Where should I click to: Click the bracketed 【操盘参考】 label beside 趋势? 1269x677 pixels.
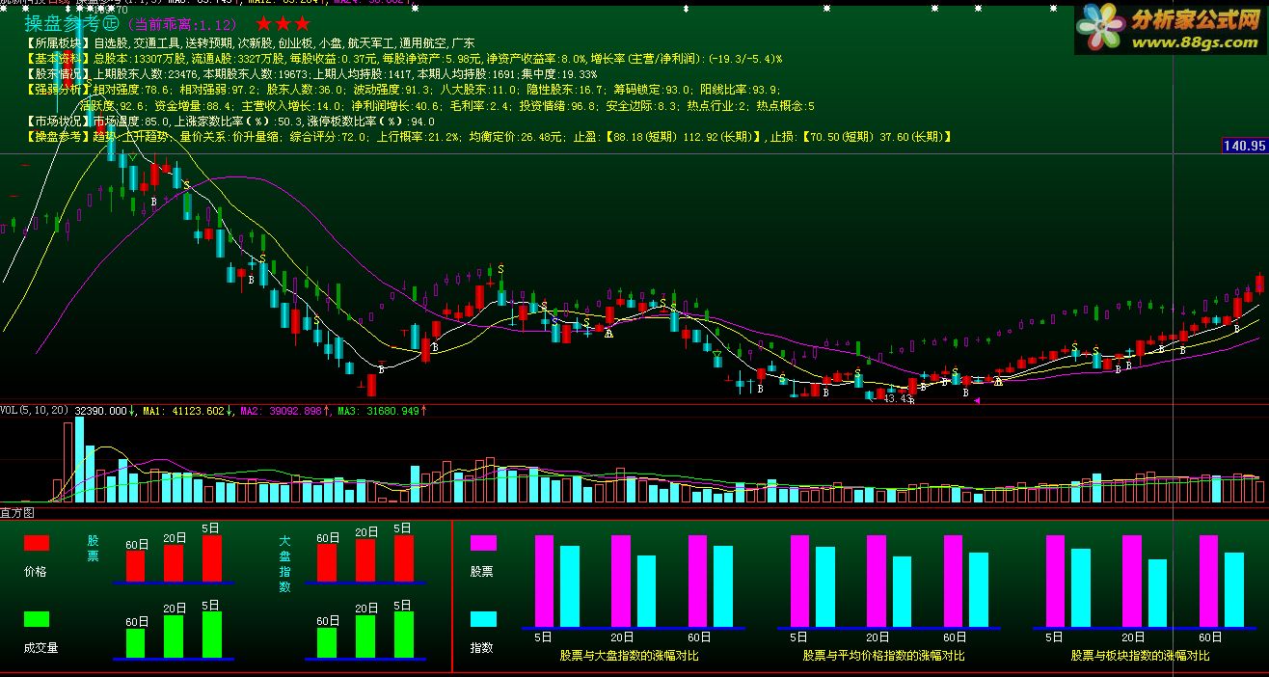pyautogui.click(x=59, y=137)
